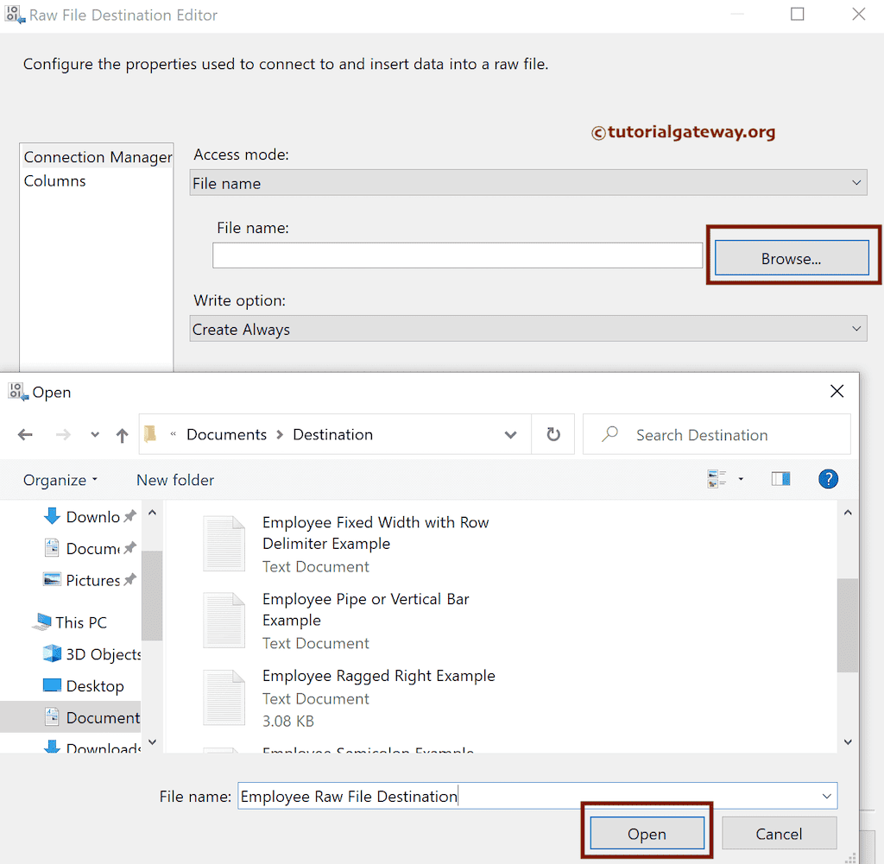The width and height of the screenshot is (884, 864).
Task: Click the Browse... button
Action: [x=791, y=258]
